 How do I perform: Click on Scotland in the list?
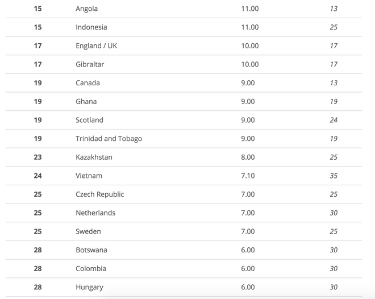click(x=89, y=120)
